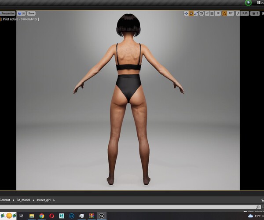The height and width of the screenshot is (220, 264).
Task: Select the Translate (move) transform tool
Action: click(x=186, y=14)
